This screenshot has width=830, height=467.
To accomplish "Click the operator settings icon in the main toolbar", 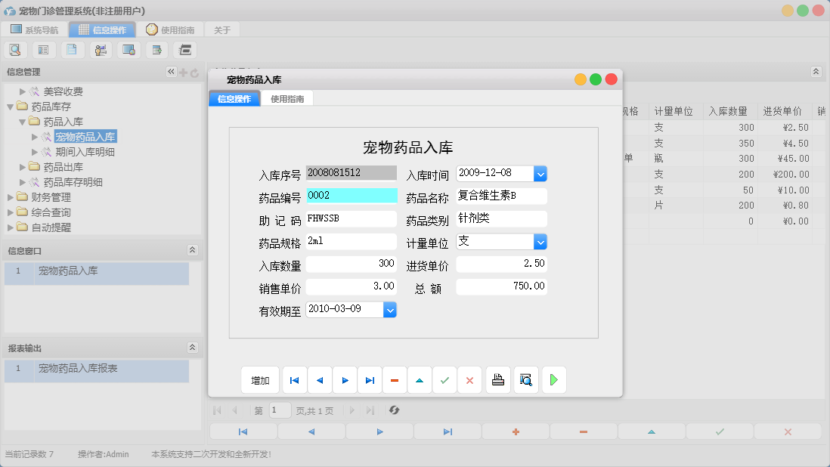I will point(100,49).
